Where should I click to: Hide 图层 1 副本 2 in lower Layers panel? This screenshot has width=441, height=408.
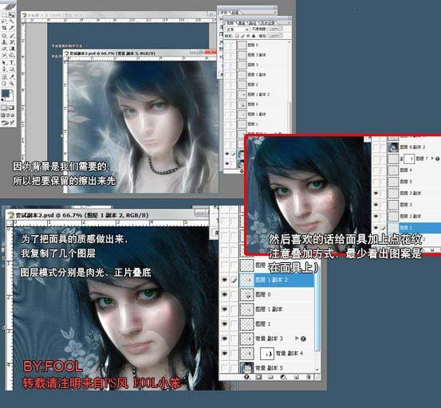coord(224,280)
